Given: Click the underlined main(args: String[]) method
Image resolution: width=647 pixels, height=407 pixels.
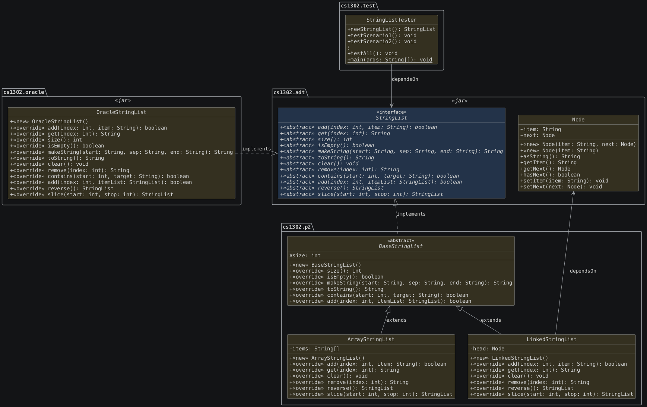Looking at the screenshot, I should [x=390, y=60].
